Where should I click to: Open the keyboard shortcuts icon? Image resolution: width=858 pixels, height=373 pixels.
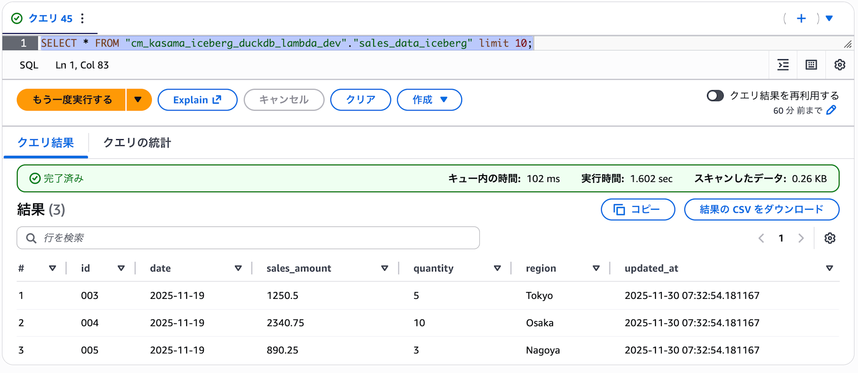[x=811, y=65]
